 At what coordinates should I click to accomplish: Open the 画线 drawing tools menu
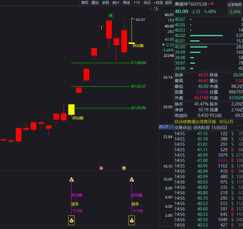click(126, 3)
